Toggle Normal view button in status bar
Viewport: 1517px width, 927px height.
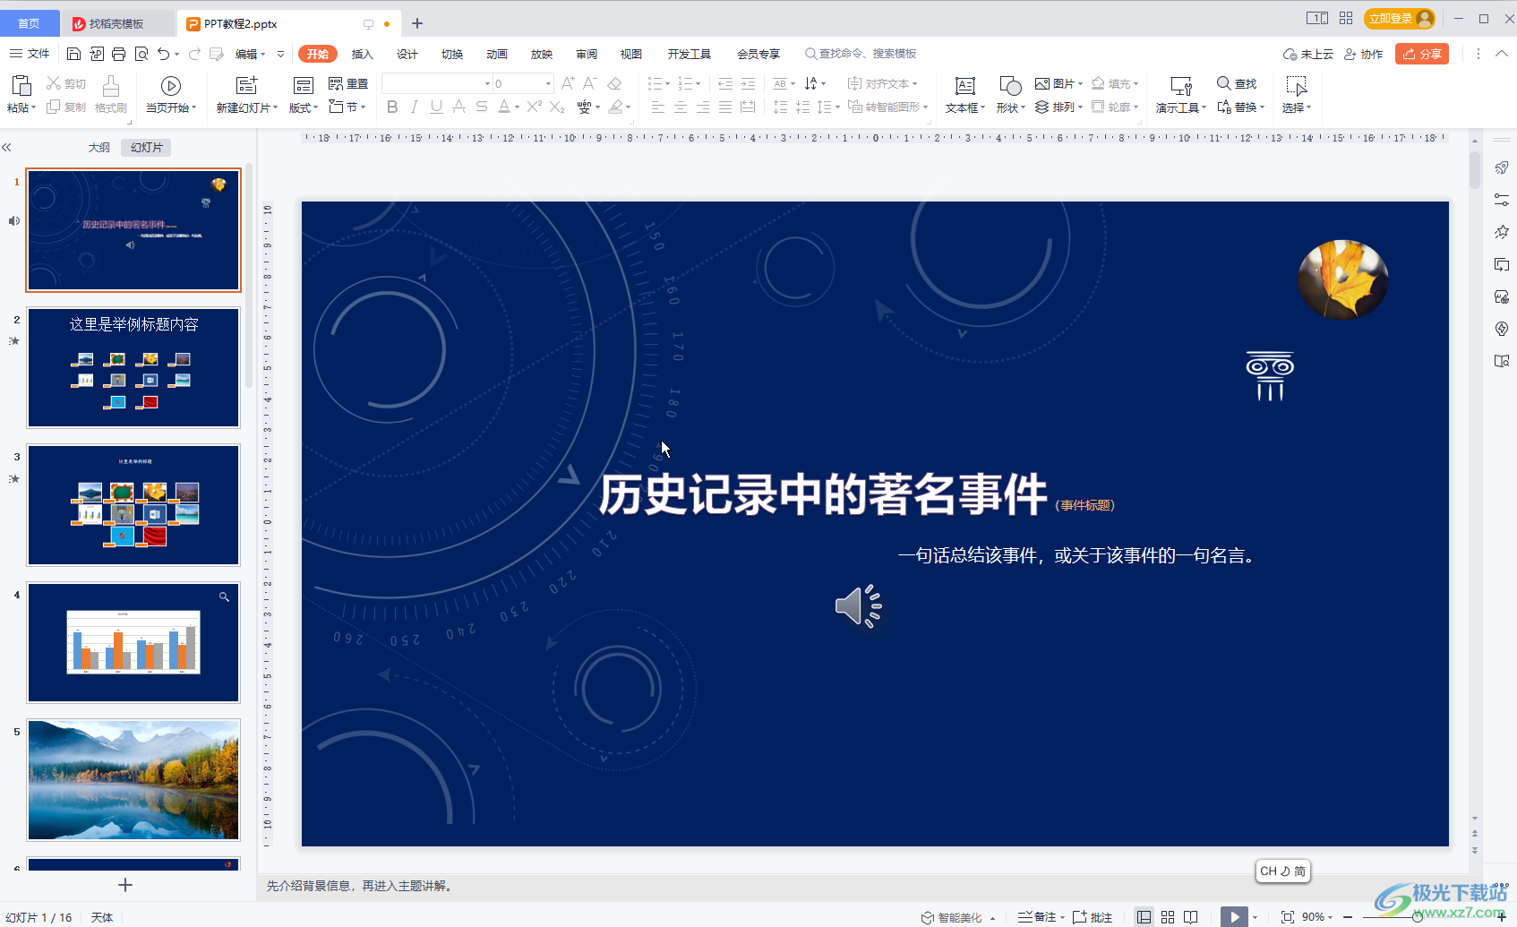pyautogui.click(x=1144, y=917)
